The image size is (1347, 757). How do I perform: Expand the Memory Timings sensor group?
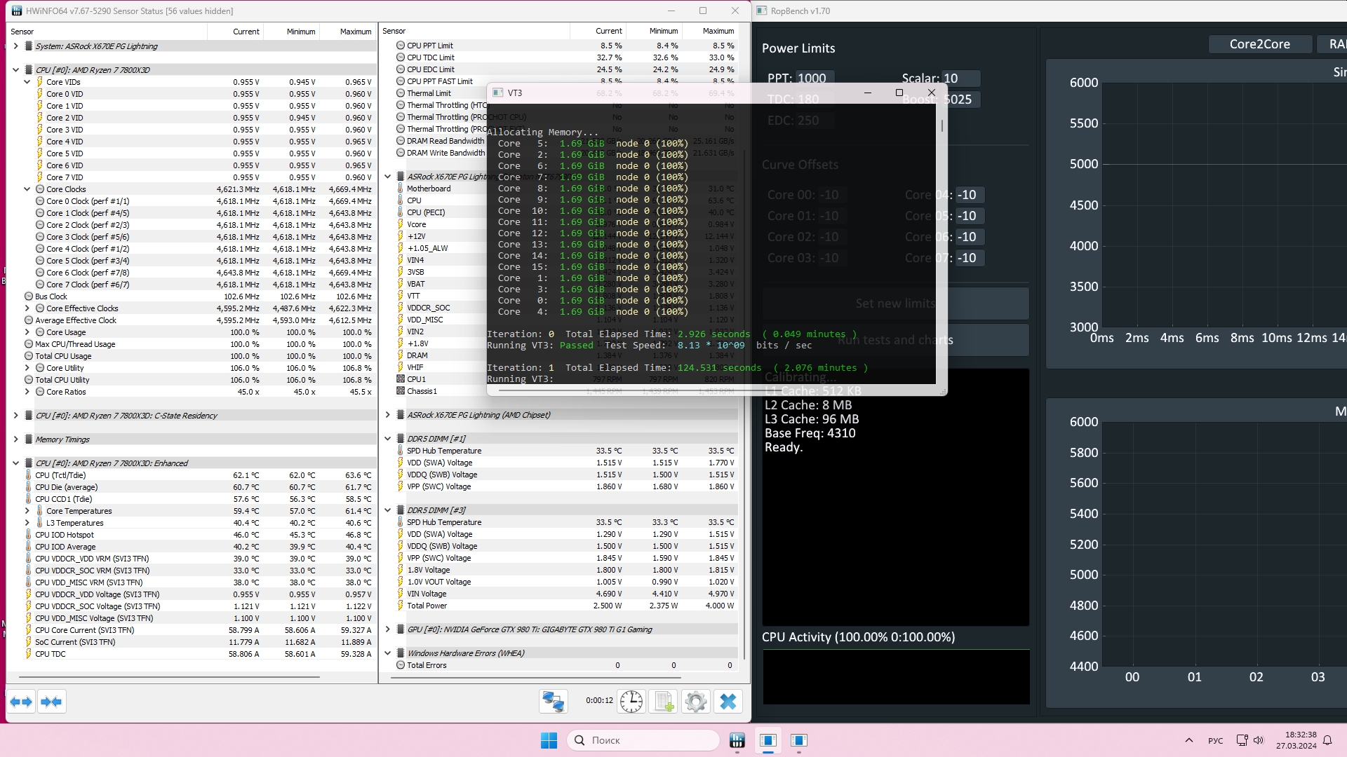pyautogui.click(x=15, y=439)
